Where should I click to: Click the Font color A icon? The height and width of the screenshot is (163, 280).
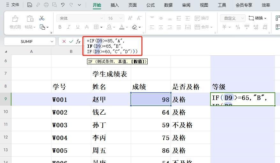122,27
